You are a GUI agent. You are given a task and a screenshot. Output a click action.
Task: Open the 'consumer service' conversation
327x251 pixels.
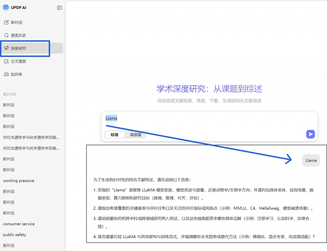pyautogui.click(x=19, y=224)
